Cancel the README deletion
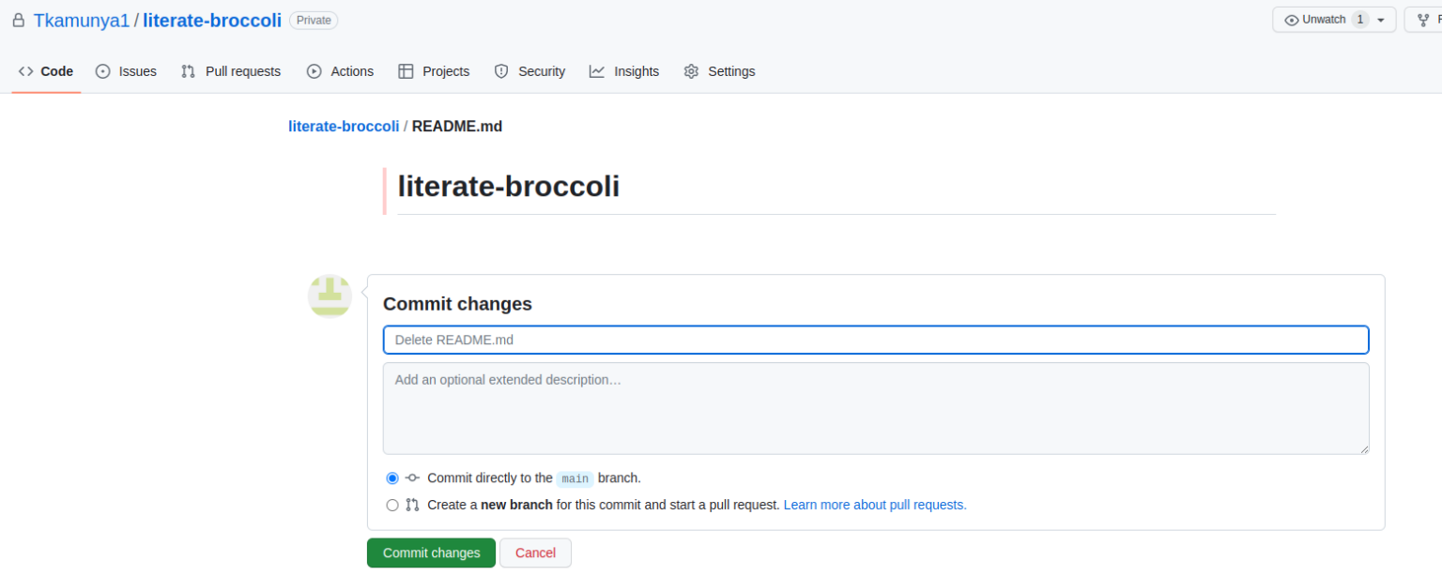 535,553
